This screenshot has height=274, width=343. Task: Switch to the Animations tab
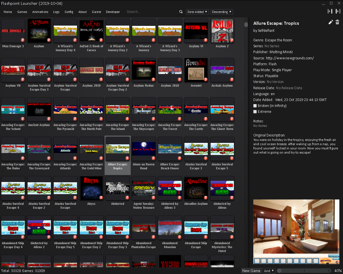click(x=40, y=12)
